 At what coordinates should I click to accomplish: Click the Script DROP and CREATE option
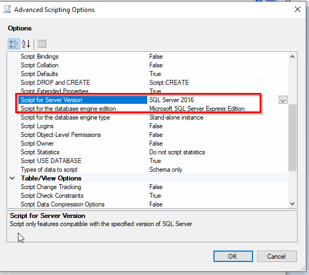(x=55, y=83)
